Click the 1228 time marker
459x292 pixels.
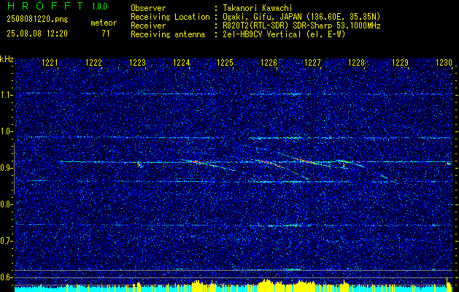click(356, 63)
